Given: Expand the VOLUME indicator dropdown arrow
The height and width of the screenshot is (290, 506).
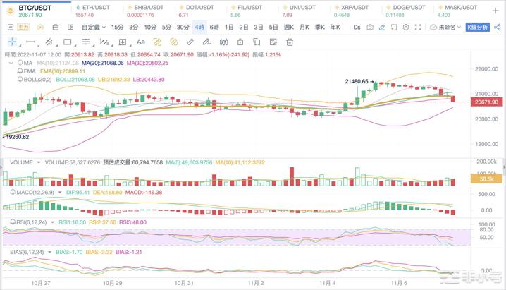Looking at the screenshot, I should pos(40,162).
